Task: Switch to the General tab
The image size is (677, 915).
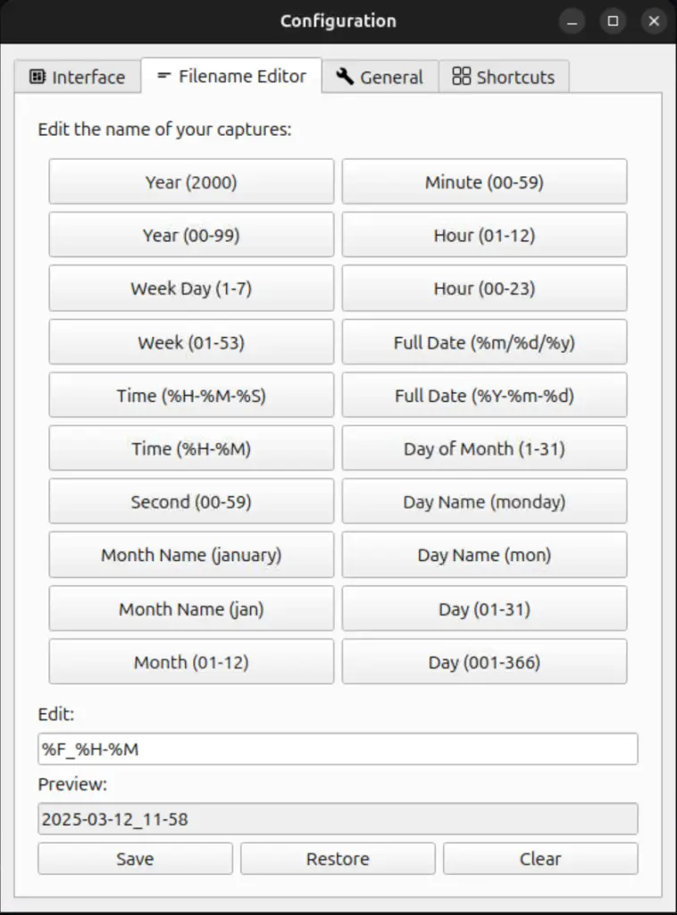Action: [380, 77]
